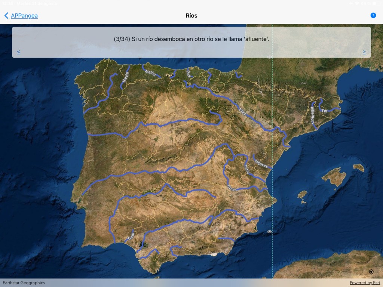This screenshot has height=287, width=383.
Task: Go to the previous tip arrow
Action: [19, 52]
